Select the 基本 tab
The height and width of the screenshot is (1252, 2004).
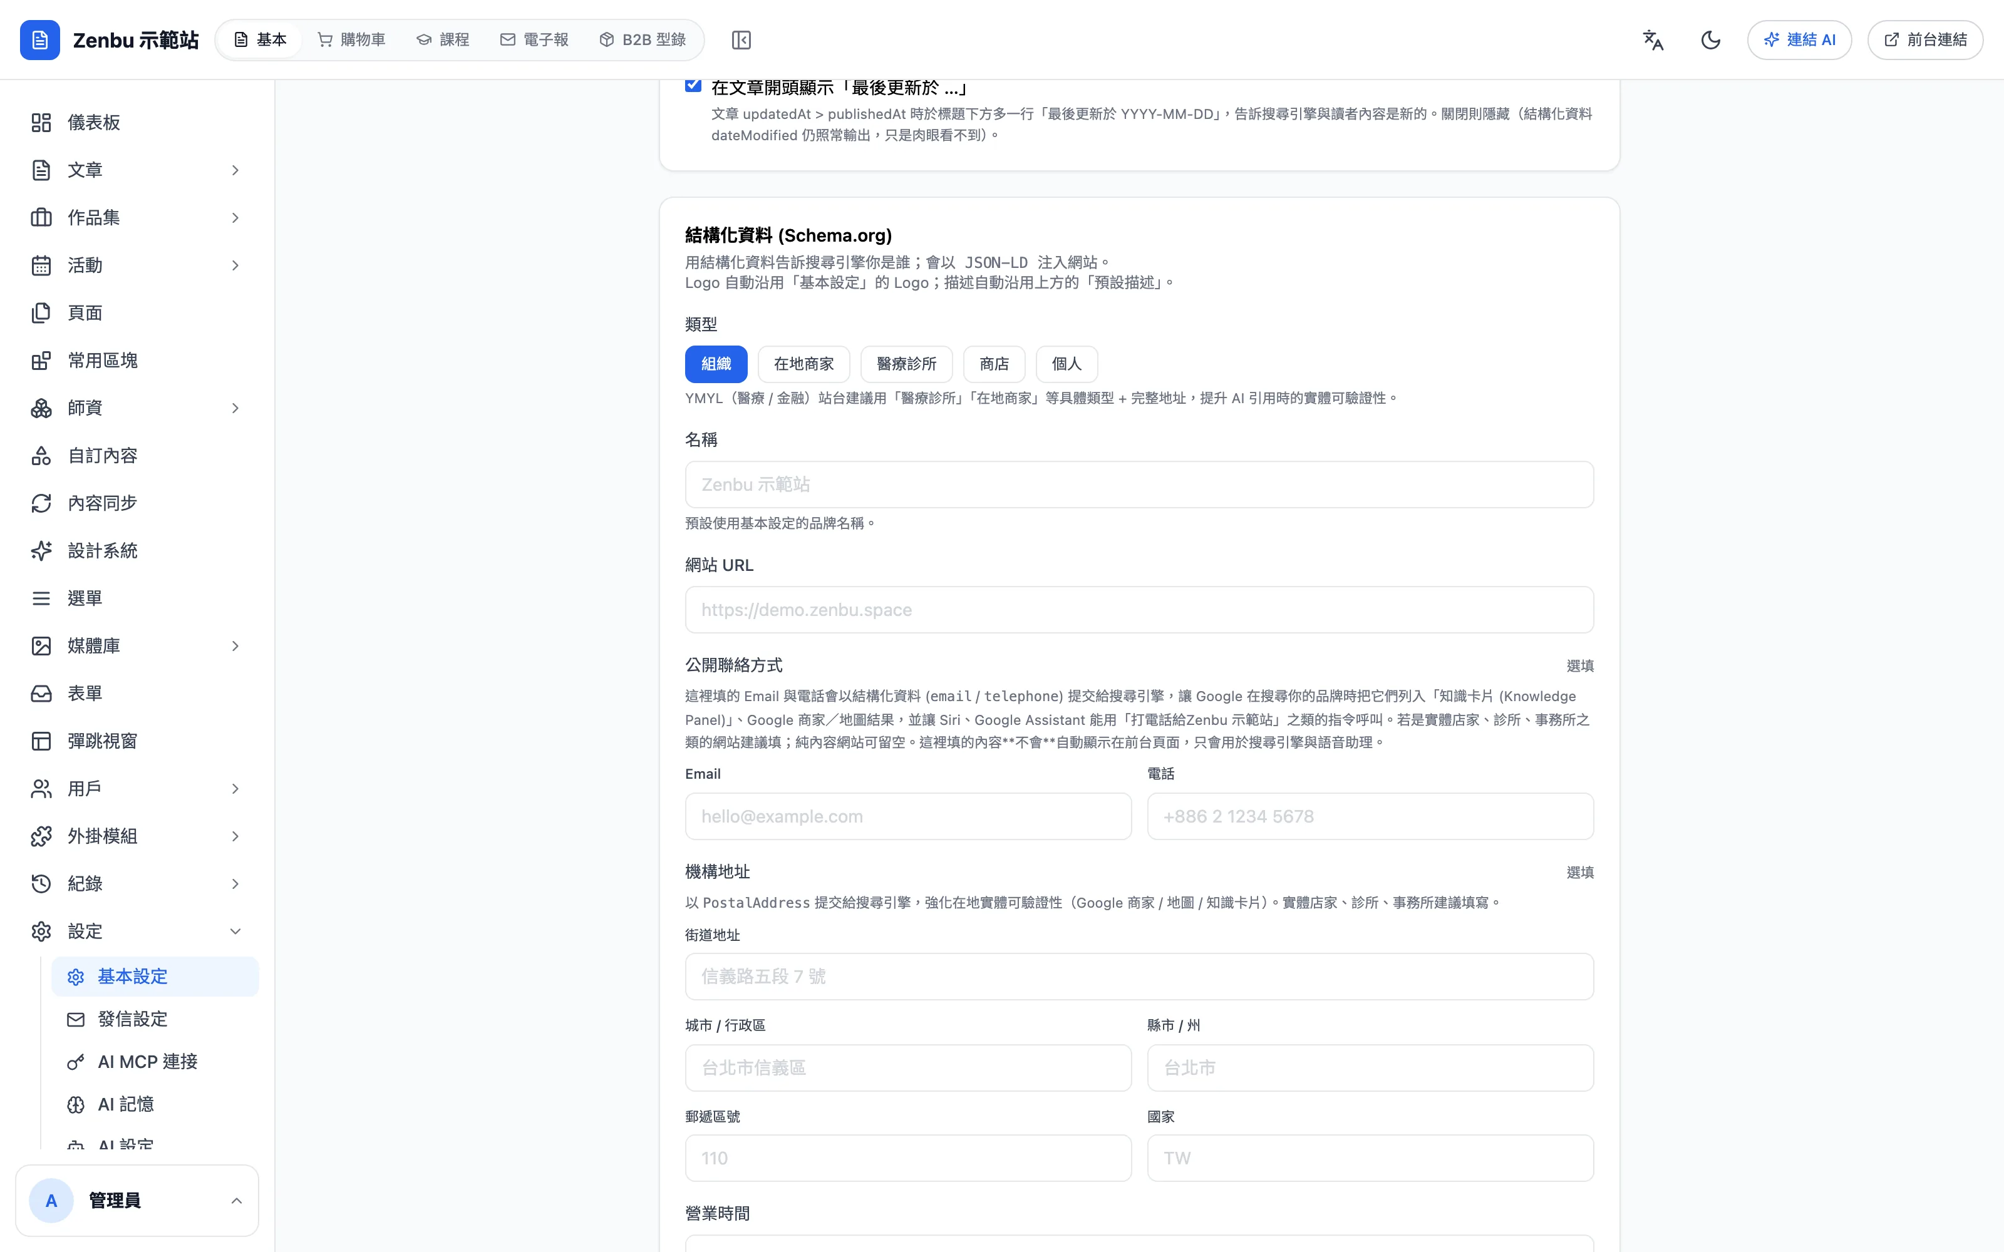(x=260, y=39)
